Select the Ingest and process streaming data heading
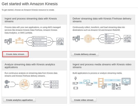 tap(30, 20)
